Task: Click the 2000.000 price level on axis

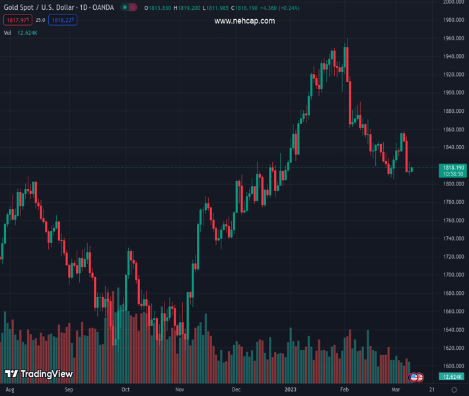Action: tap(453, 2)
